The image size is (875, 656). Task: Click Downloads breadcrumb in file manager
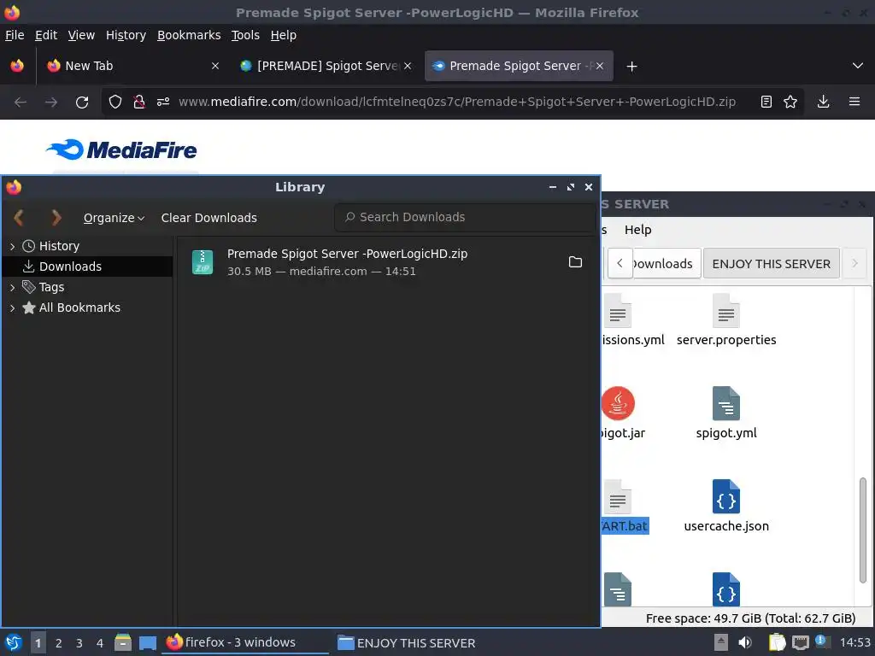[x=667, y=263]
